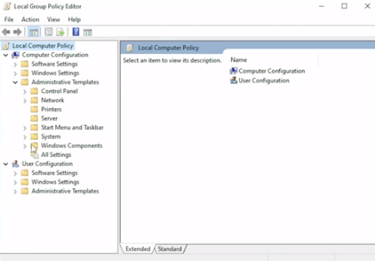Screen dimensions: 375x261
Task: Minimize the Local Group Policy Editor window
Action: 322,6
